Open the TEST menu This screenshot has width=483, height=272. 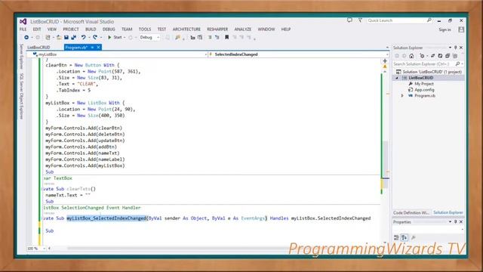162,29
